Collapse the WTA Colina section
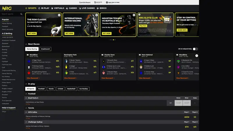 26,112
